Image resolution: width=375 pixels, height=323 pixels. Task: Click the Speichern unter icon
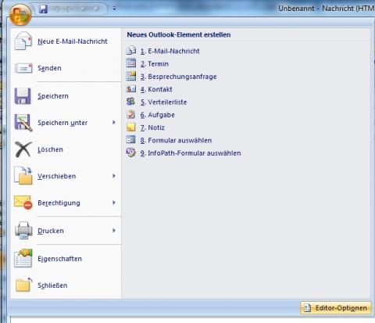pos(23,123)
